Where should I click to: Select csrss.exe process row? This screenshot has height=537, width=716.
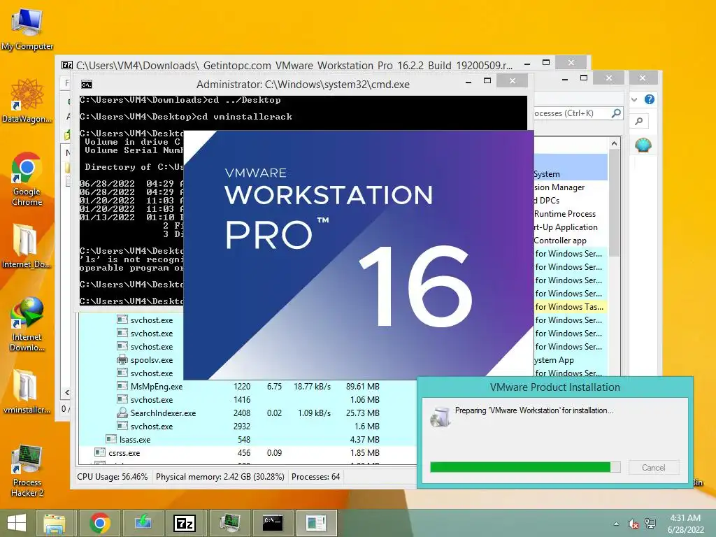248,452
